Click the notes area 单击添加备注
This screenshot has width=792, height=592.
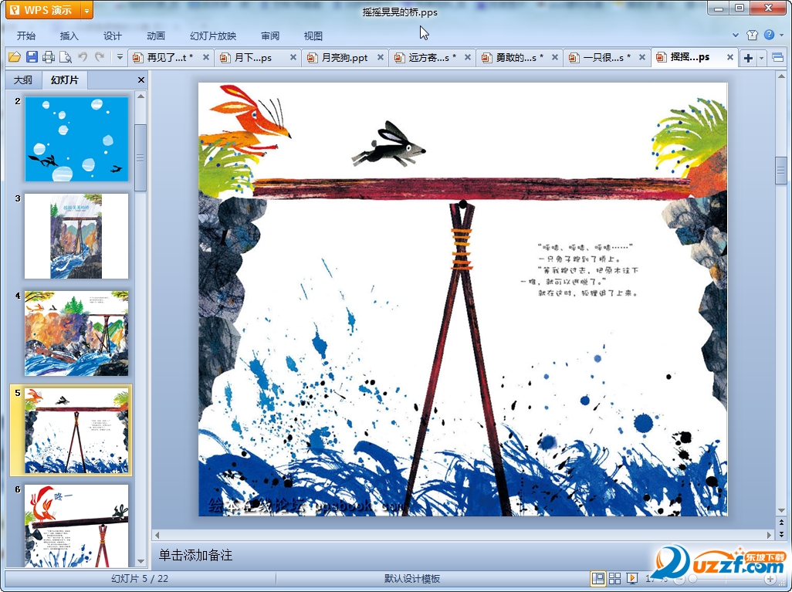[x=195, y=555]
